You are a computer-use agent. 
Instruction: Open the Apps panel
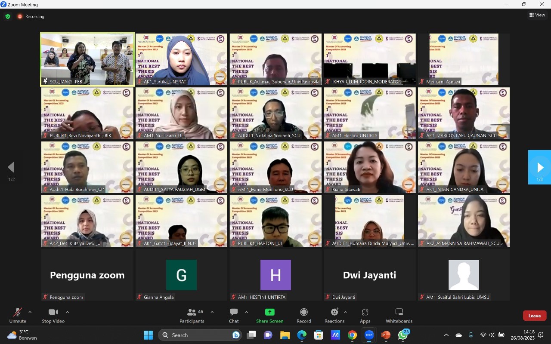(365, 313)
